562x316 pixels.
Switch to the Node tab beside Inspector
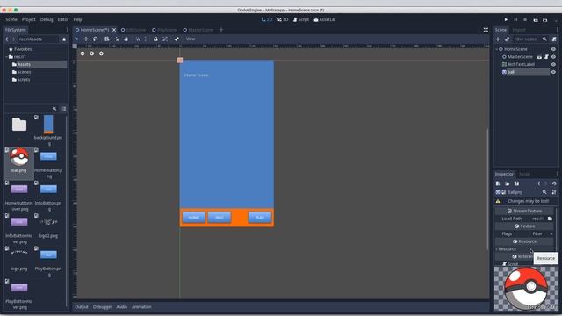[524, 174]
